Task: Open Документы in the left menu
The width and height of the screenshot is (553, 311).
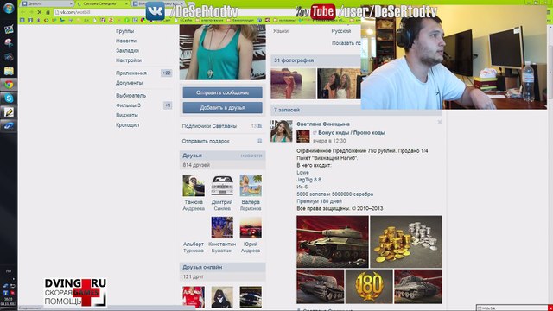Action: tap(129, 83)
